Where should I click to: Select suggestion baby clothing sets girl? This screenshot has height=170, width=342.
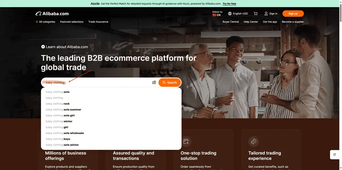(x=111, y=115)
